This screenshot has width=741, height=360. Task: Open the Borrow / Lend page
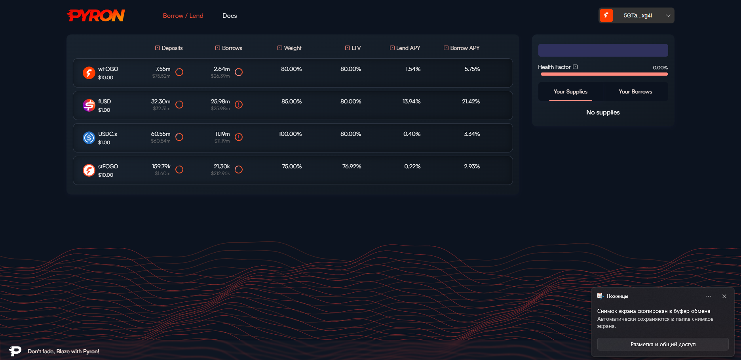[x=183, y=16]
